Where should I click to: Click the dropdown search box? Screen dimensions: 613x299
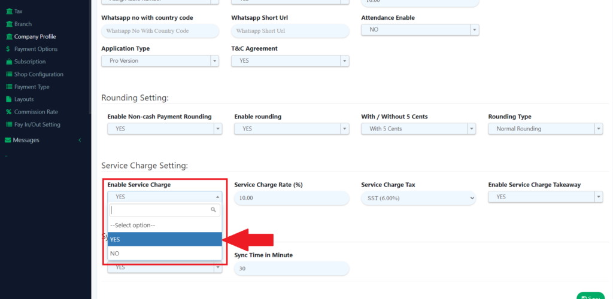pyautogui.click(x=160, y=210)
